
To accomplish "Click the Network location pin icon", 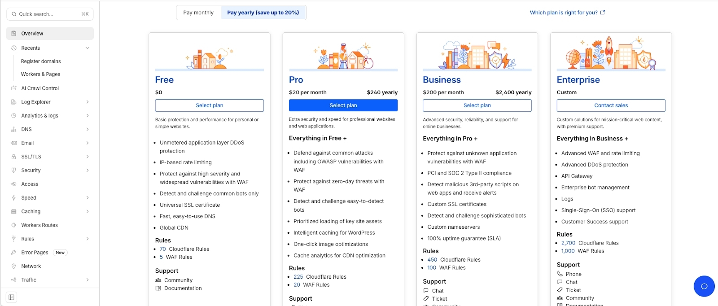I will coord(13,266).
